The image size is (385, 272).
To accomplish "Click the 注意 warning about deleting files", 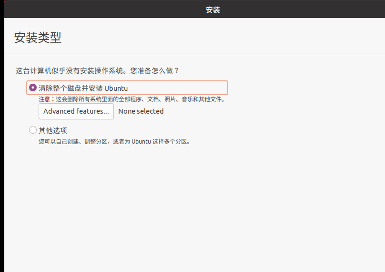I will point(132,99).
